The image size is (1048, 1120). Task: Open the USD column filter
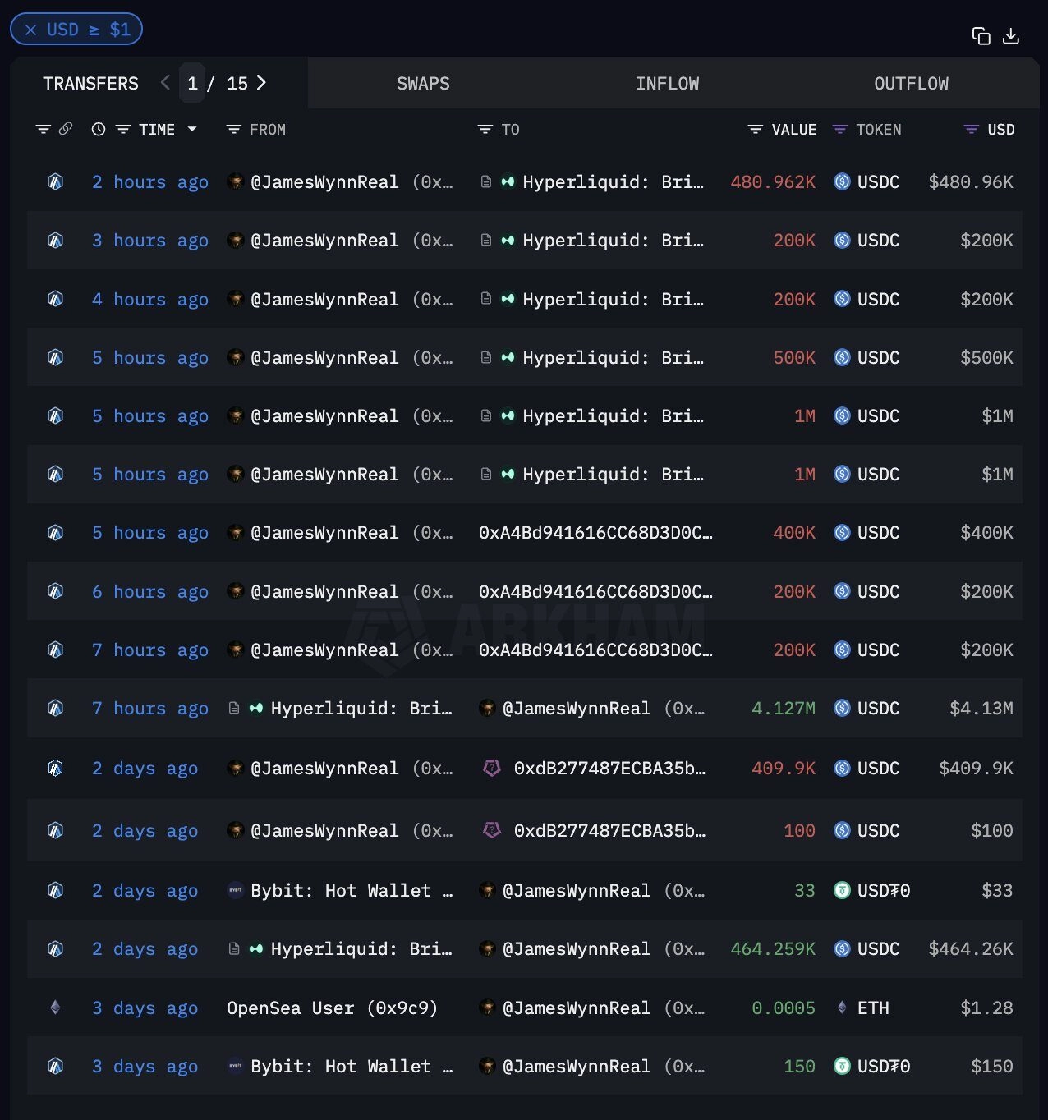click(x=971, y=129)
